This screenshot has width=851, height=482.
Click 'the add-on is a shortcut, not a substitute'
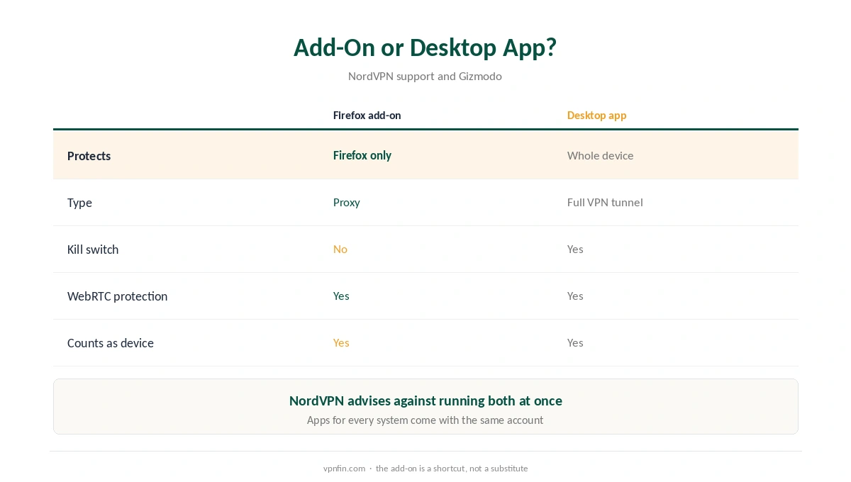[x=452, y=469]
